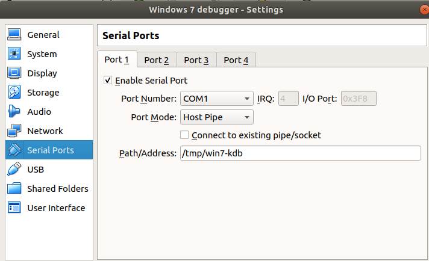Click the I/O Port 0x3F8 field
The image size is (429, 261).
(x=359, y=98)
